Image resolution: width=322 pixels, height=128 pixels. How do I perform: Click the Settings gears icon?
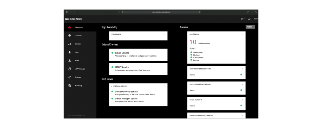click(x=69, y=77)
